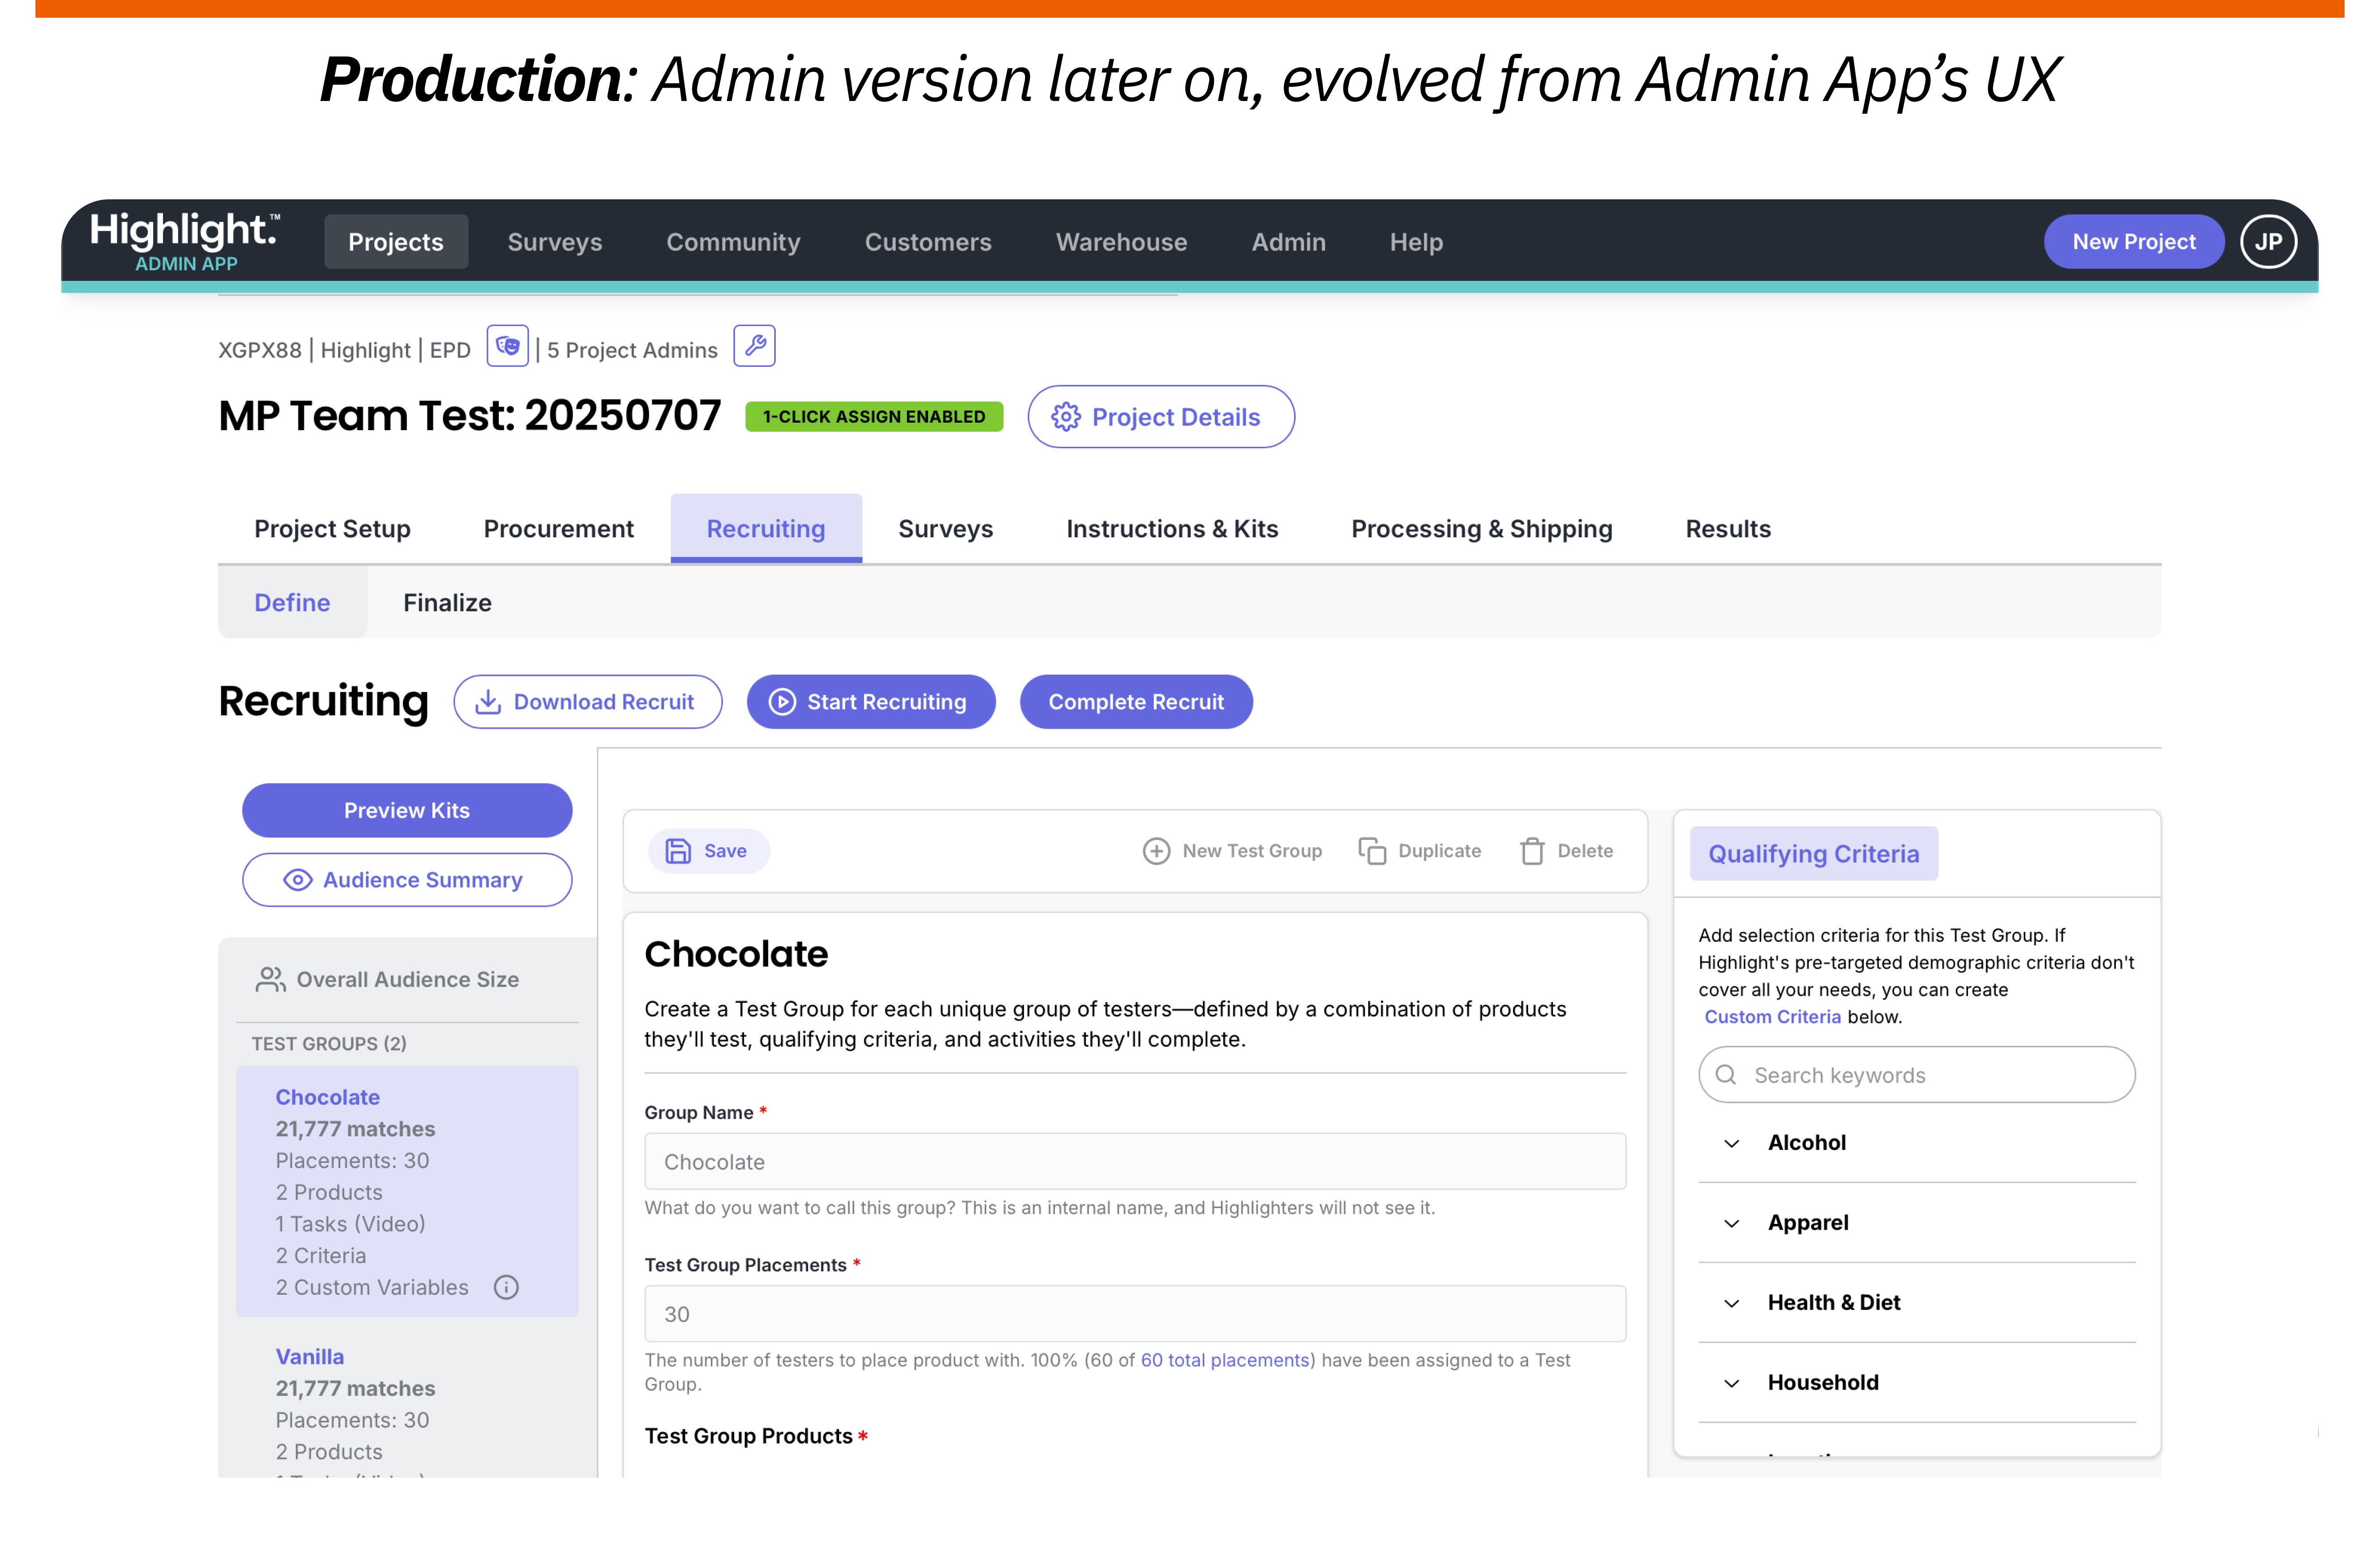Click Download Recruit

pos(587,702)
